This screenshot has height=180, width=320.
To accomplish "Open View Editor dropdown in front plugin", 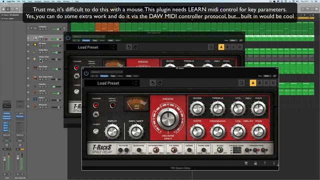I will 267,76.
